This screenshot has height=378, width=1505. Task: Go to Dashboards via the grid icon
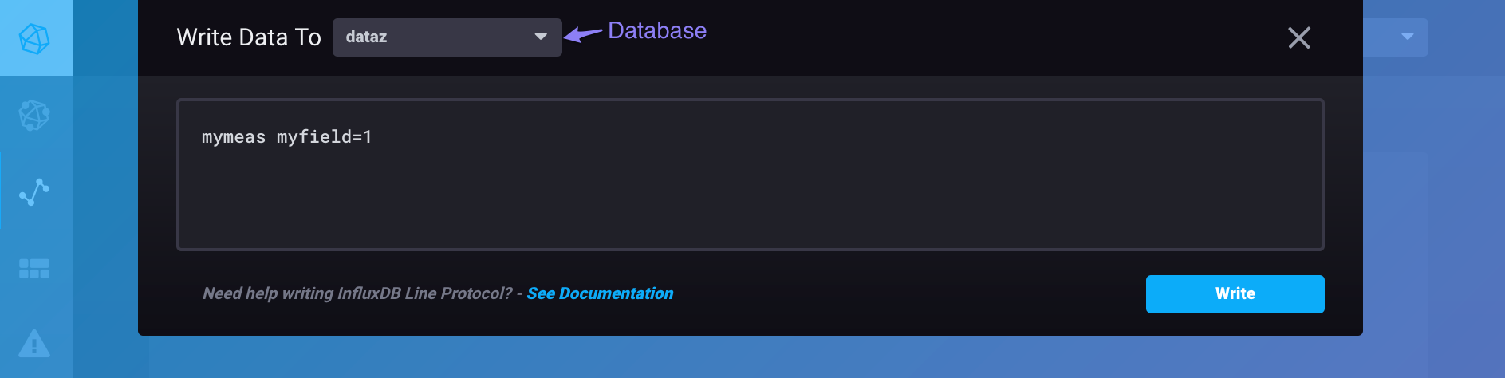pos(34,269)
